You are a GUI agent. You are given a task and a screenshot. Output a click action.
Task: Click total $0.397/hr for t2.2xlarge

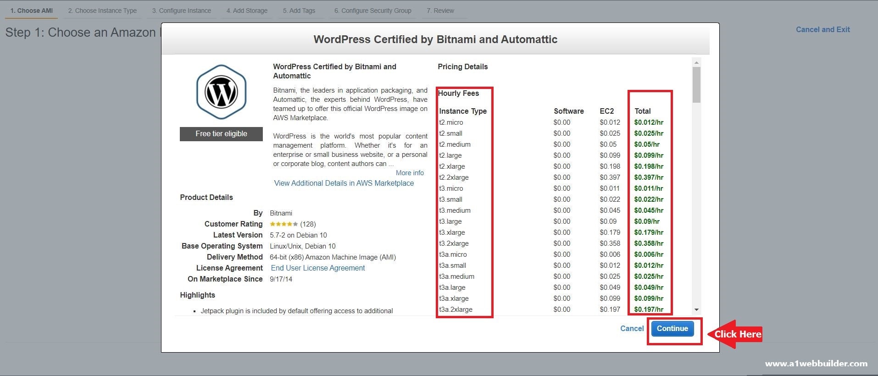click(x=649, y=177)
